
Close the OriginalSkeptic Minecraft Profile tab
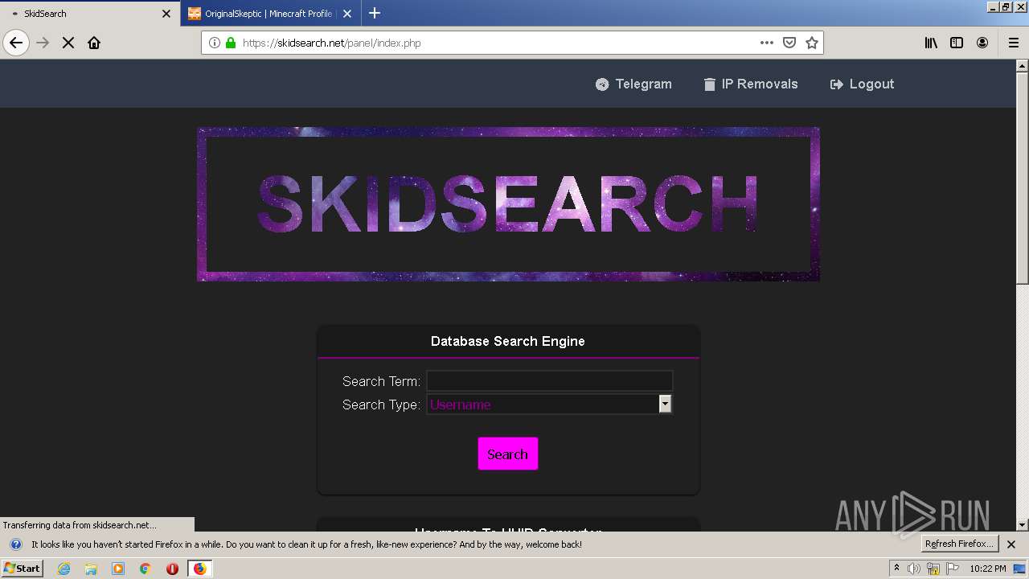click(347, 14)
